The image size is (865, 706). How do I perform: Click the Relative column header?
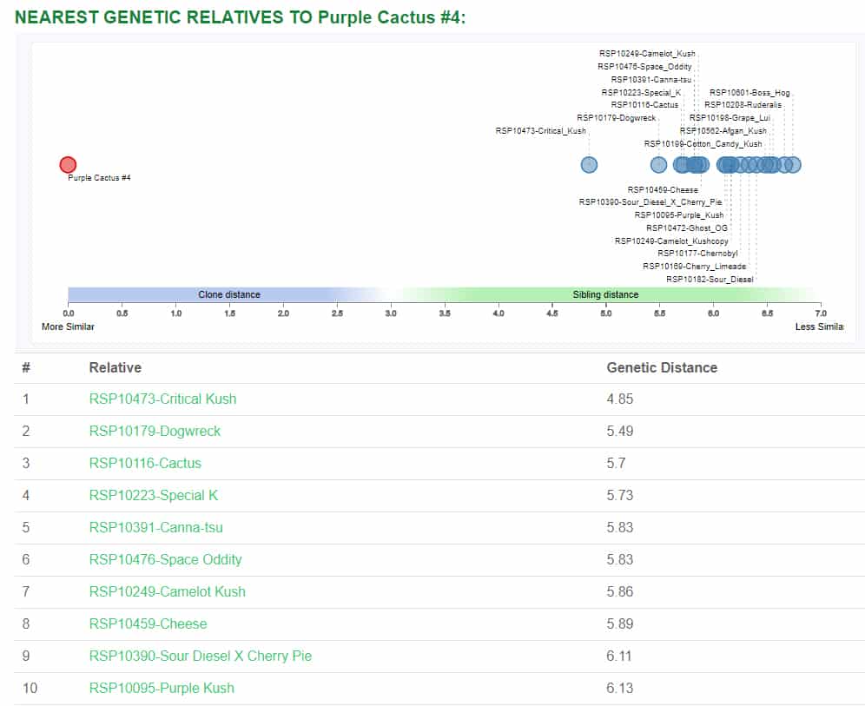(x=115, y=368)
